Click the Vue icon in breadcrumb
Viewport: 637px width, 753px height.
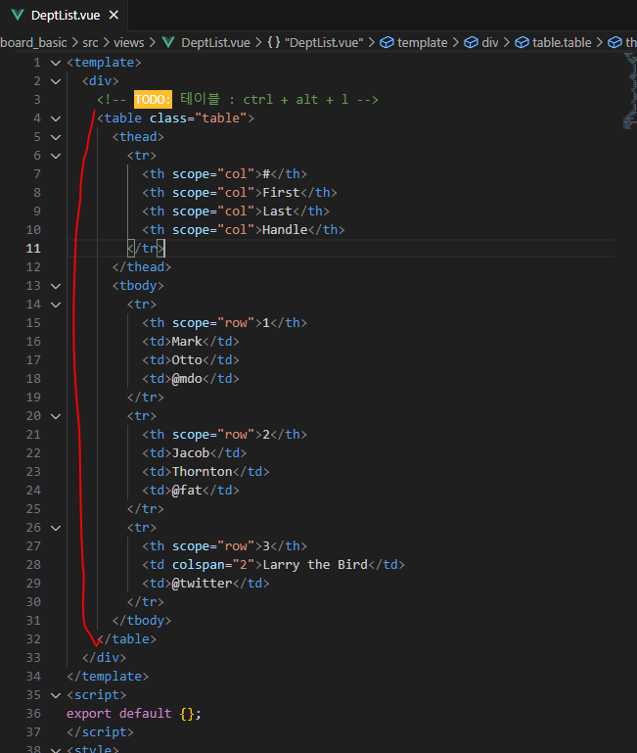click(168, 42)
